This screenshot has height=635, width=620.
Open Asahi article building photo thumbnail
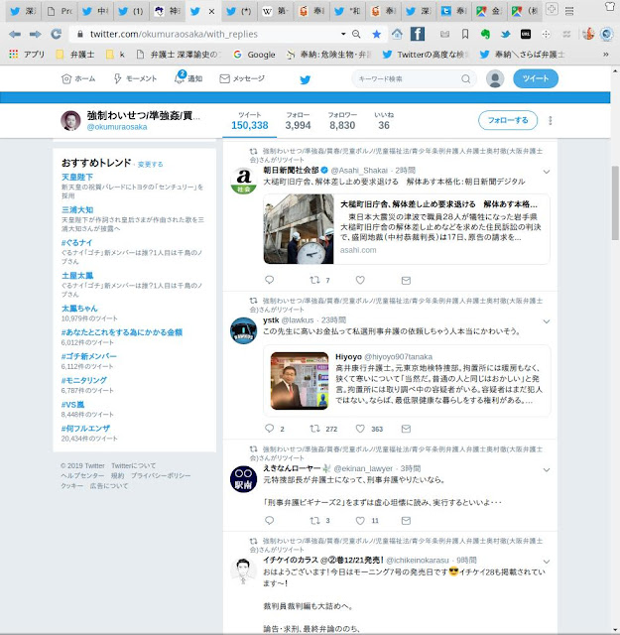(299, 229)
